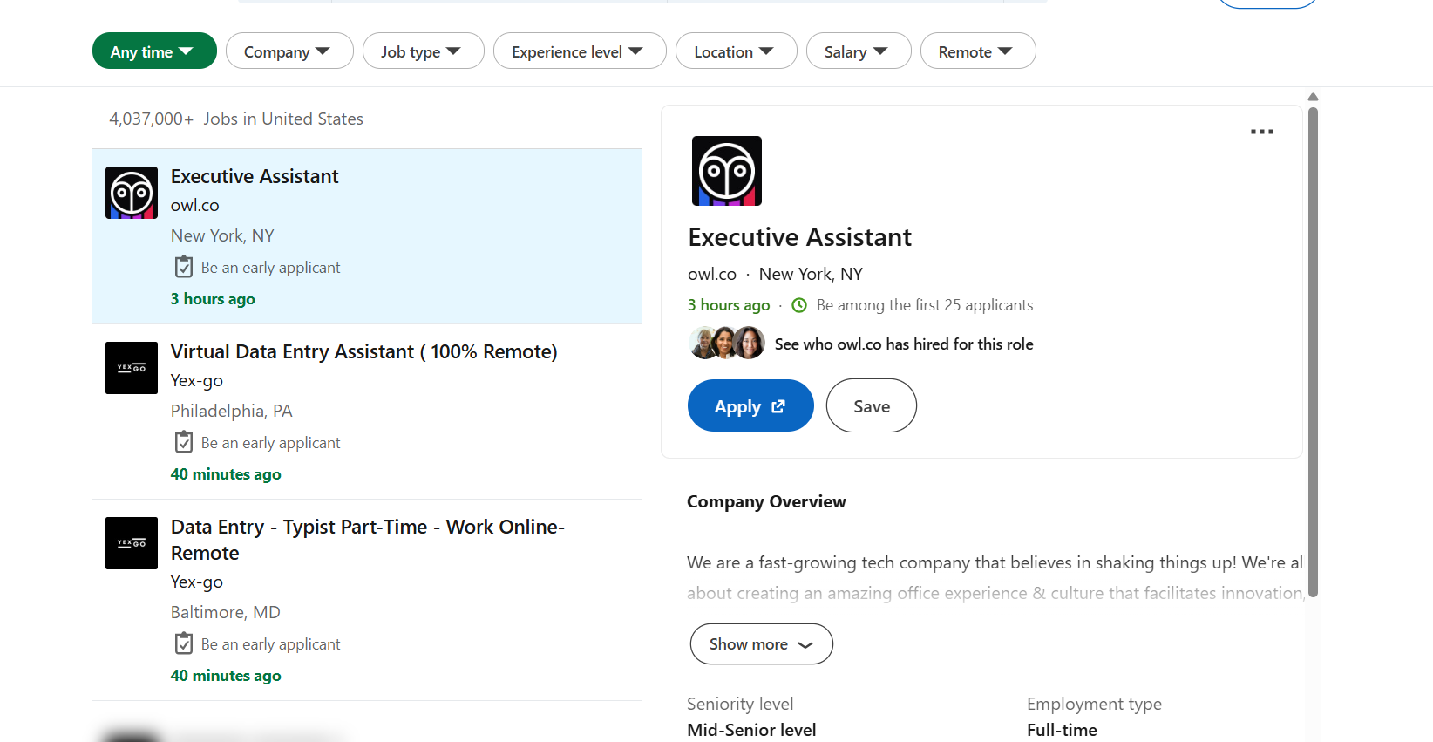This screenshot has width=1433, height=742.
Task: Open See who owl.co has hired link
Action: click(x=904, y=344)
